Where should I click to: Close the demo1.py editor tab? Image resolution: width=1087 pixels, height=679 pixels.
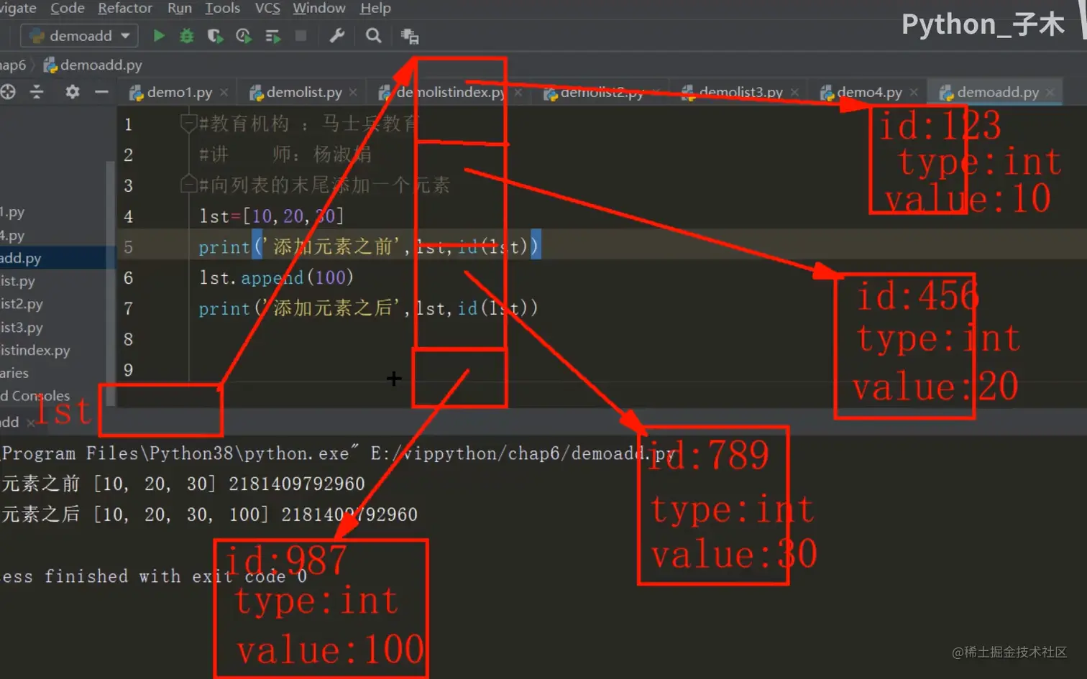pyautogui.click(x=224, y=92)
